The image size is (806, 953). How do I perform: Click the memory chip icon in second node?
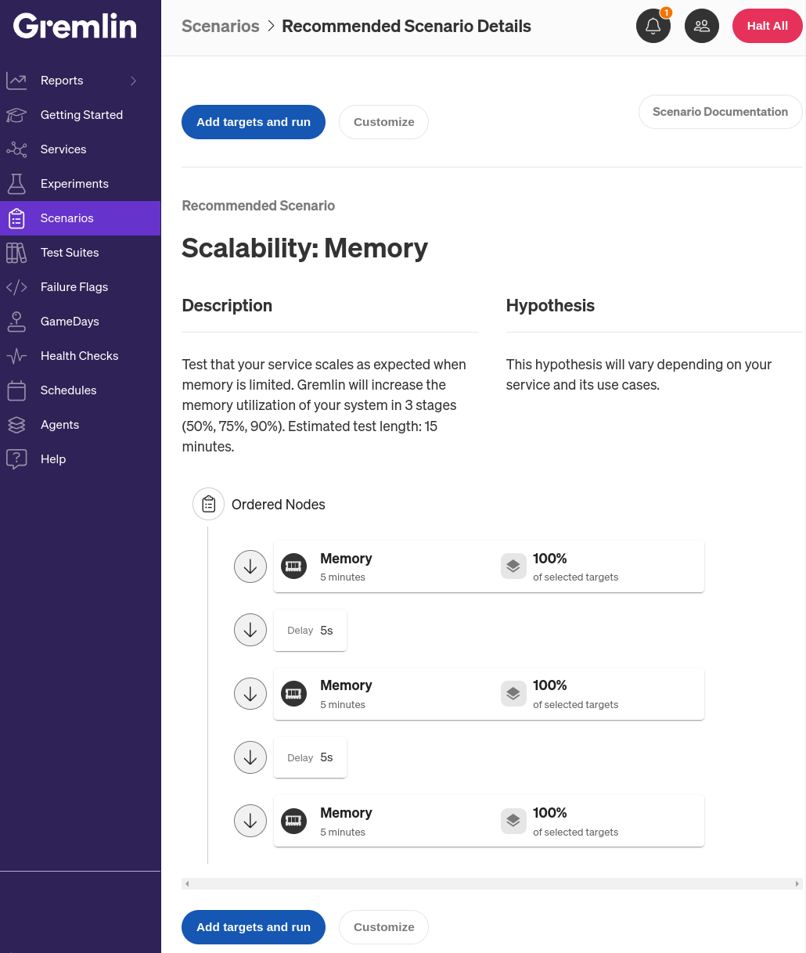point(293,693)
